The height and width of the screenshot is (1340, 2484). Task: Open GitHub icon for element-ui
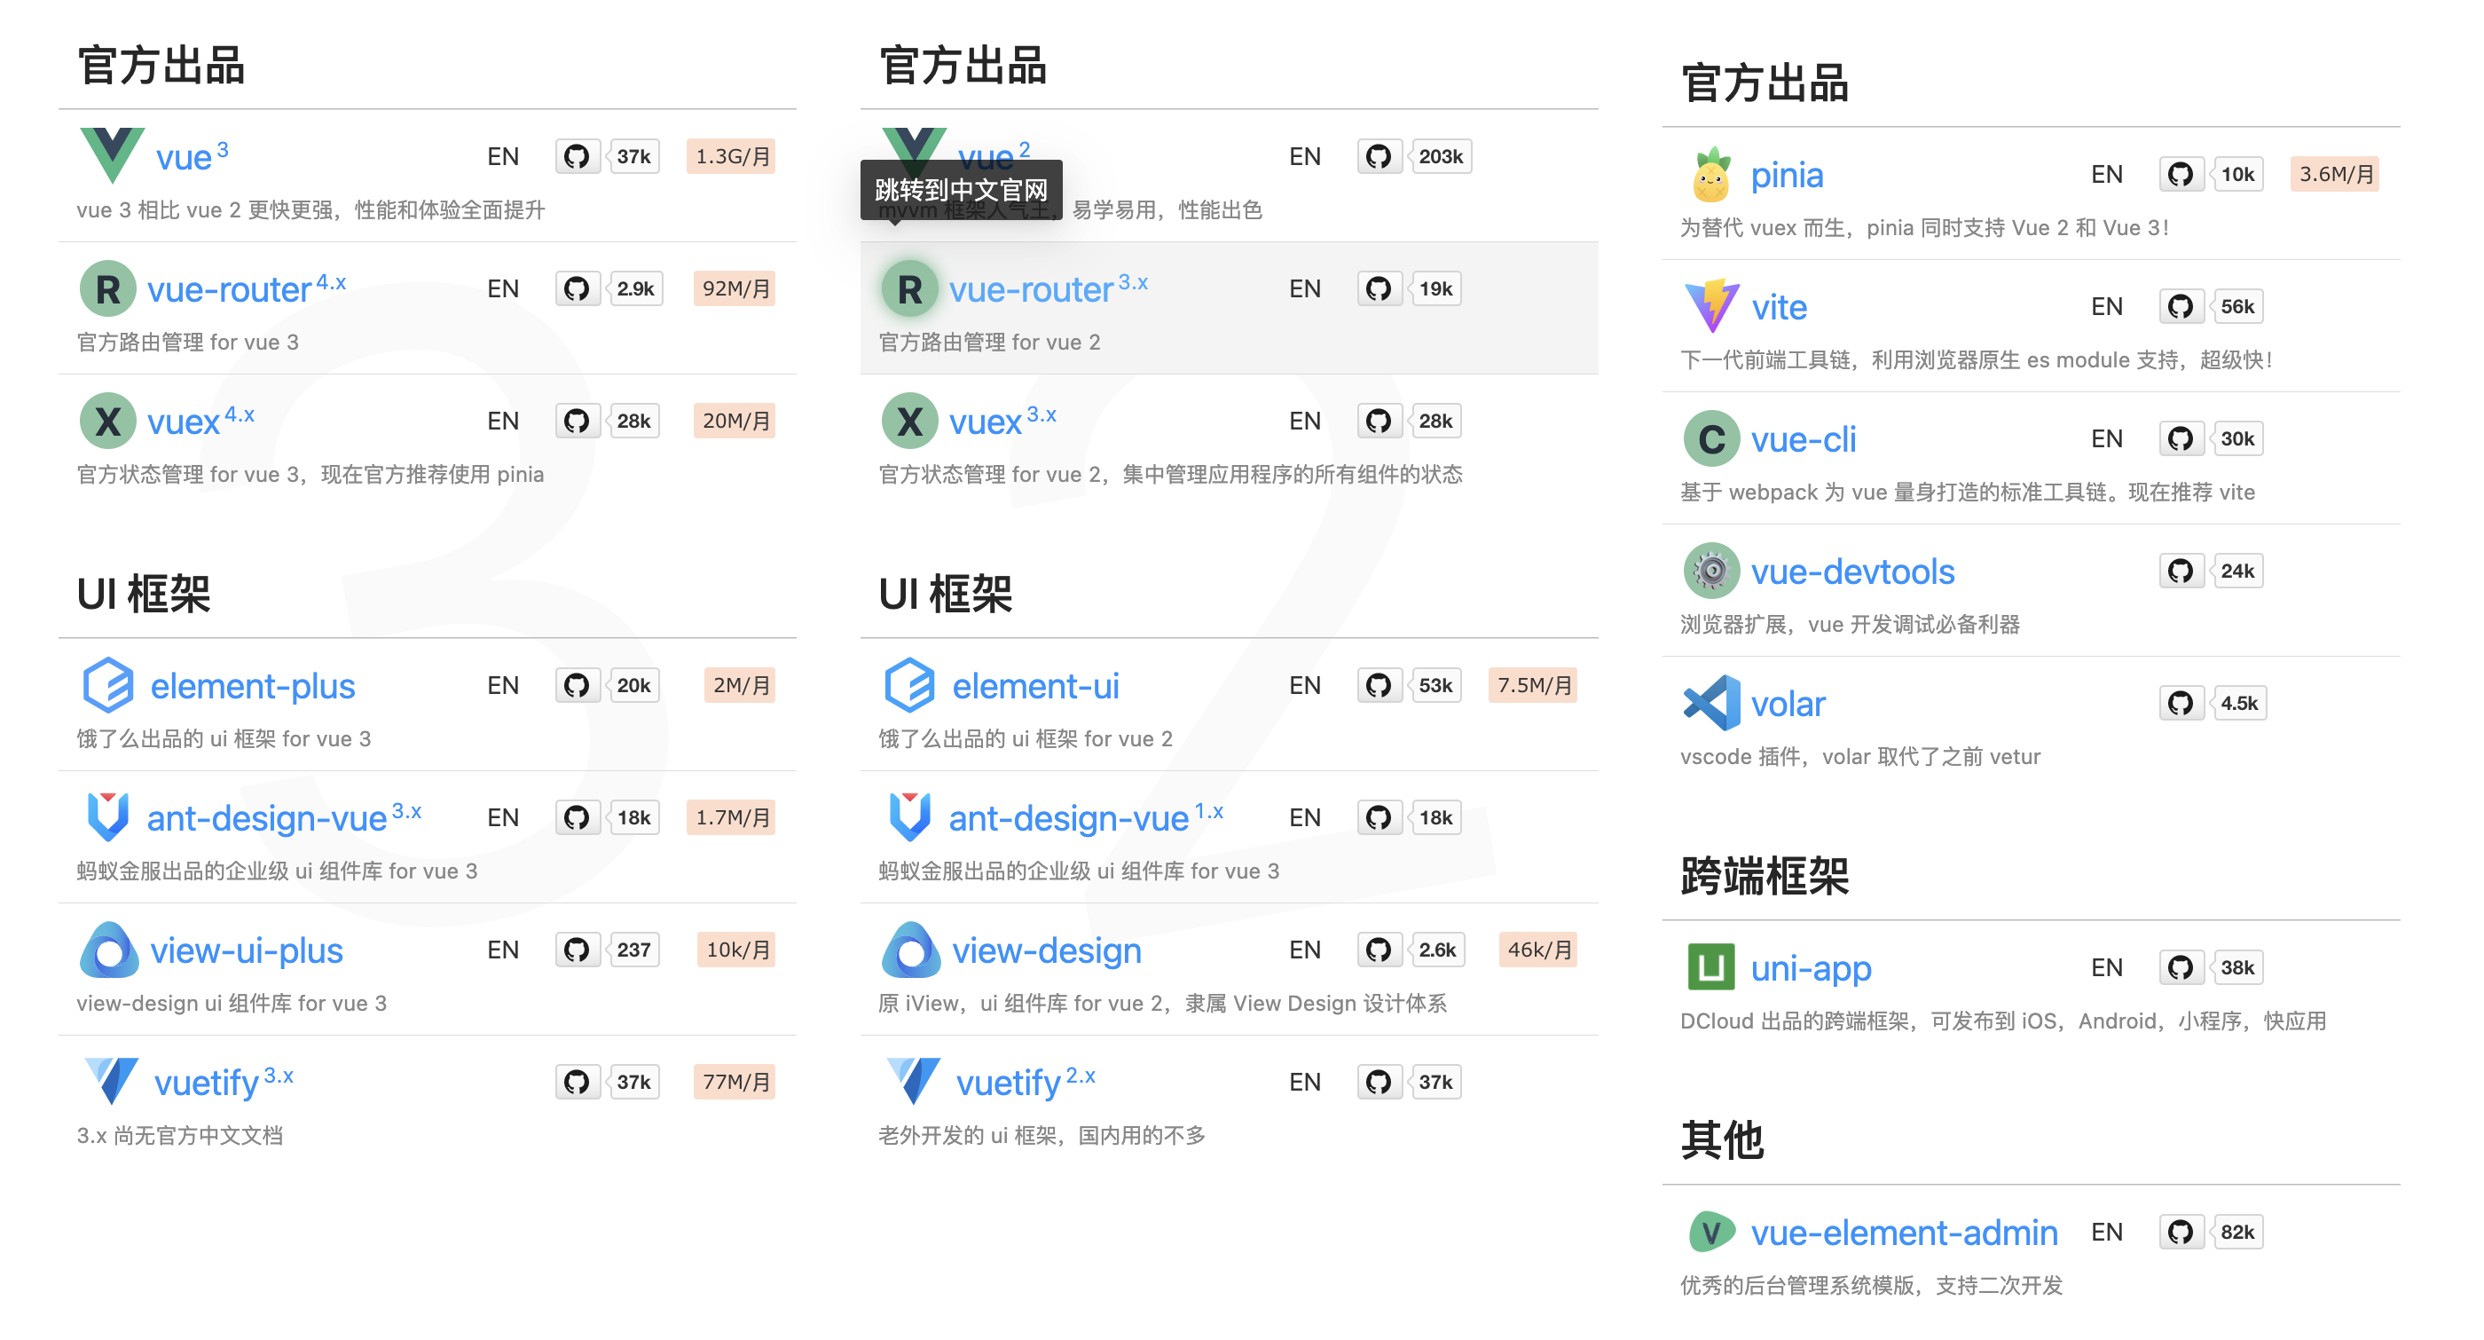tap(1378, 686)
